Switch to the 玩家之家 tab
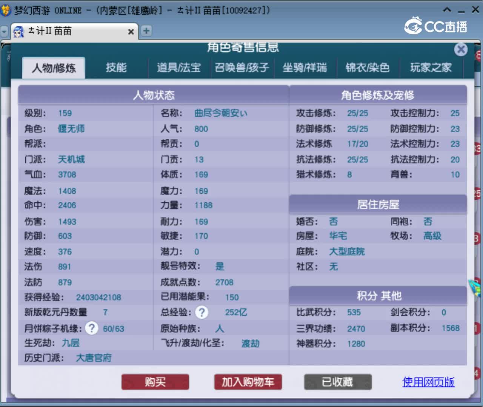The width and height of the screenshot is (483, 407). (431, 68)
